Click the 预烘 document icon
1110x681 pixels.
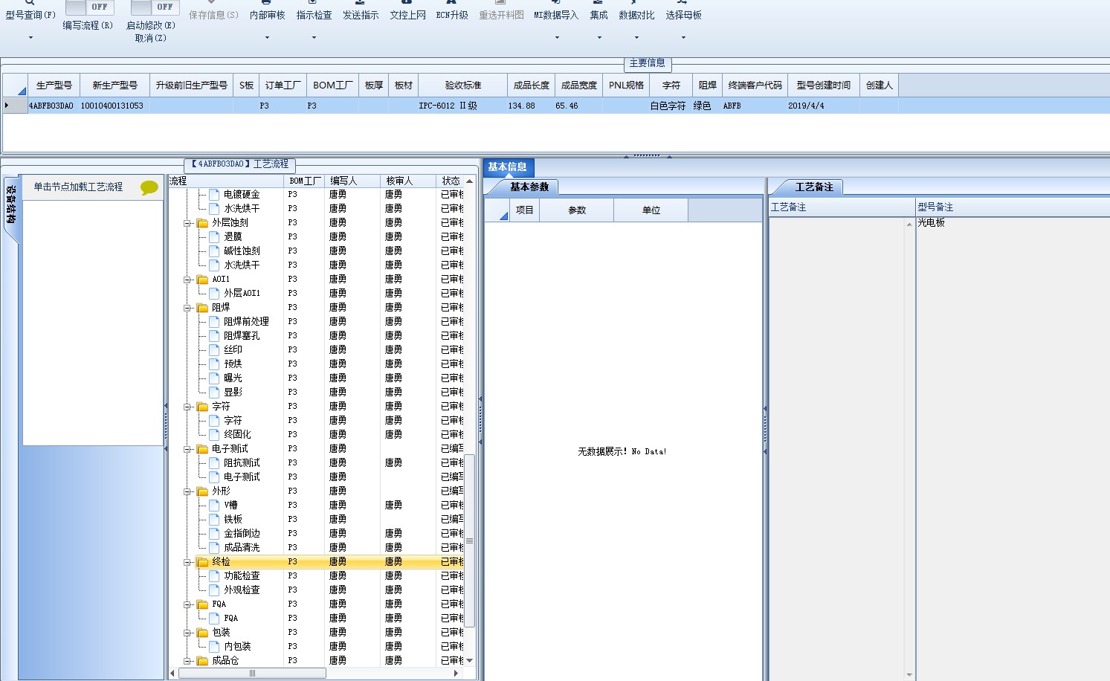pos(214,364)
